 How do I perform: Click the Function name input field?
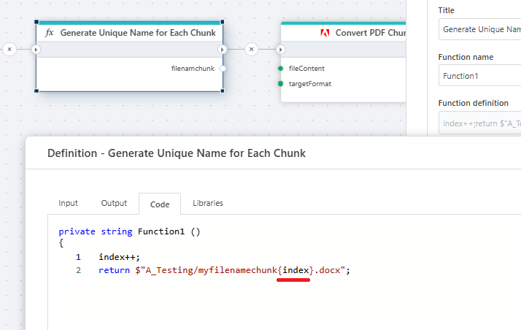point(479,76)
